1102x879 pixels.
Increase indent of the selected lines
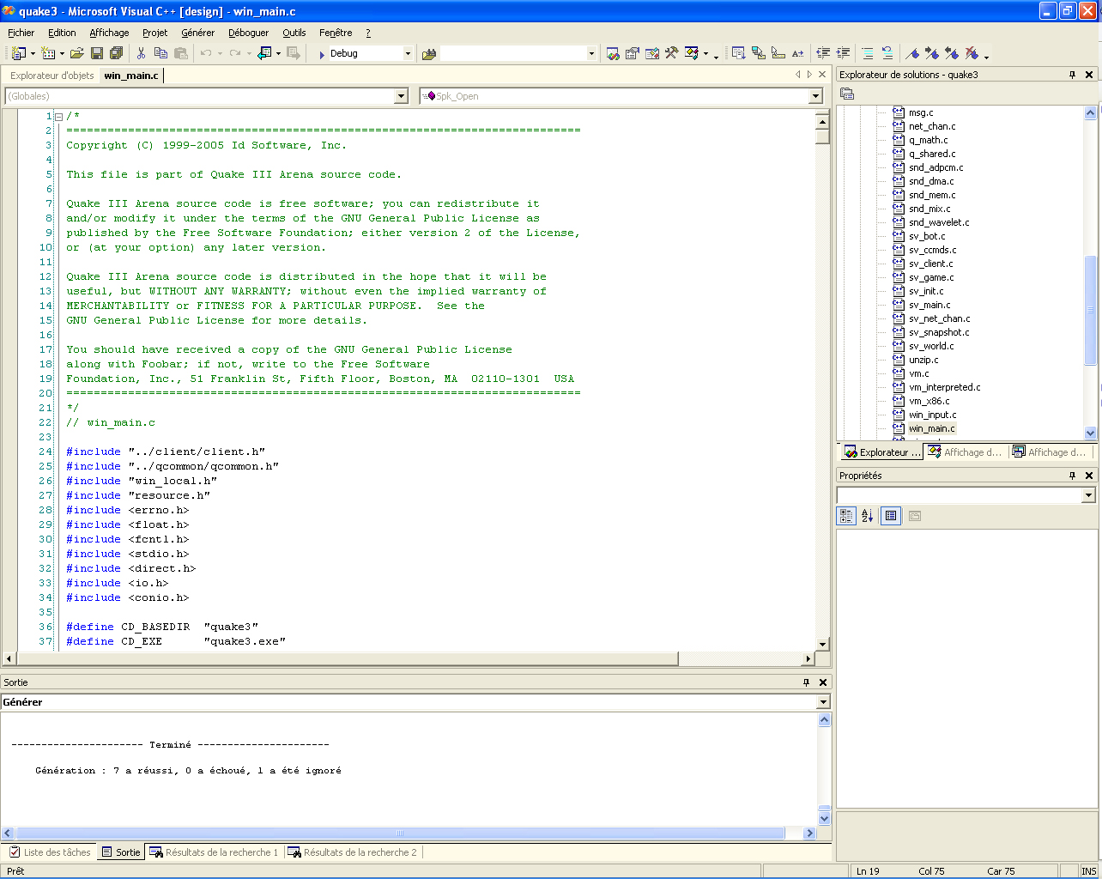click(x=843, y=53)
